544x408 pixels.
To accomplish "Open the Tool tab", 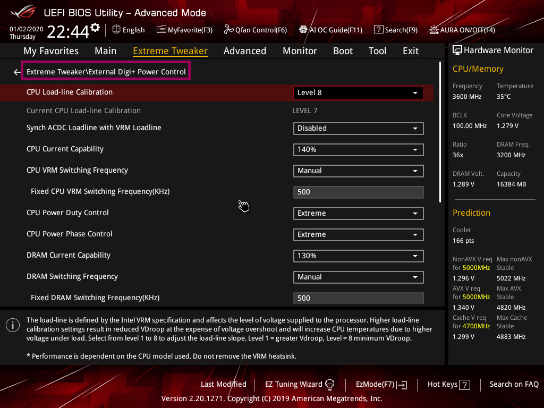I will coord(377,51).
